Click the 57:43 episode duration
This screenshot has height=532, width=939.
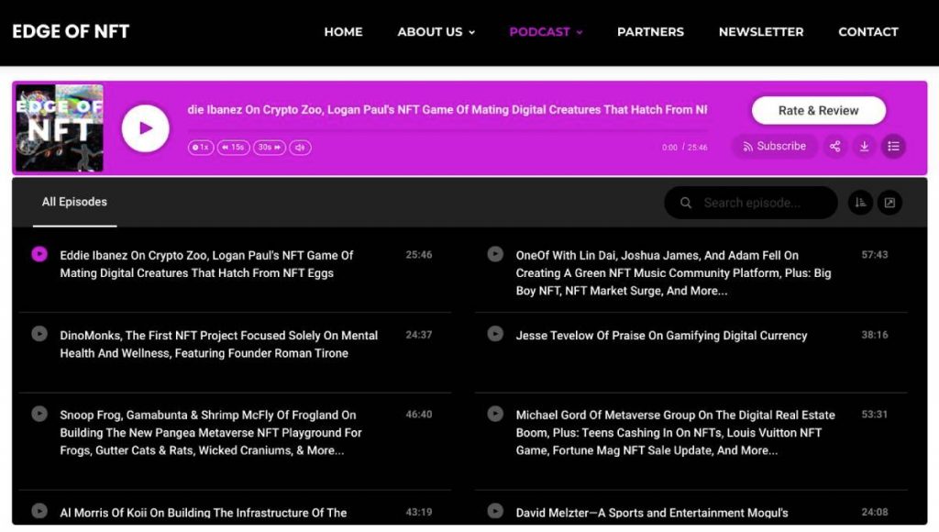click(x=875, y=255)
